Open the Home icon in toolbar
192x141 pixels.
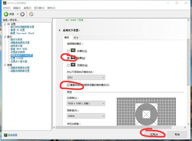(x=31, y=14)
